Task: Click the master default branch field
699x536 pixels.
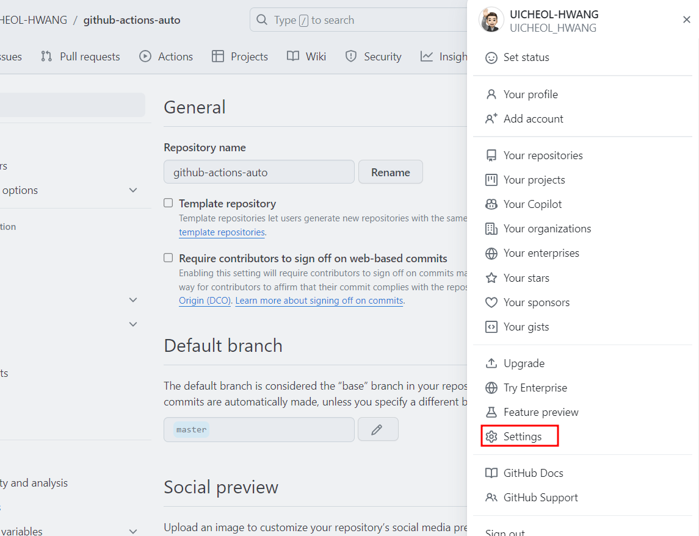Action: pos(259,430)
